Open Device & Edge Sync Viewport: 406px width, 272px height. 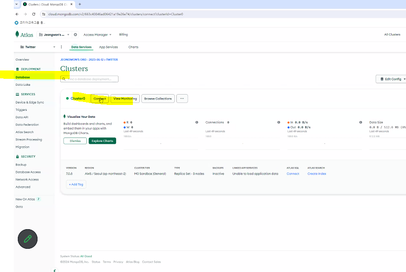pos(30,102)
